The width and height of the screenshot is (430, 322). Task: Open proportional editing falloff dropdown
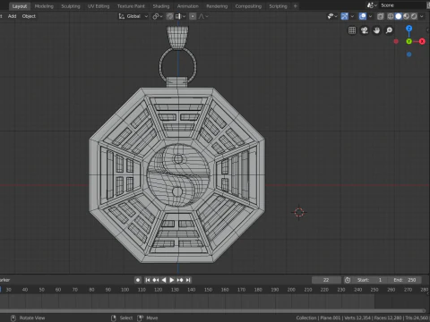[x=203, y=16]
